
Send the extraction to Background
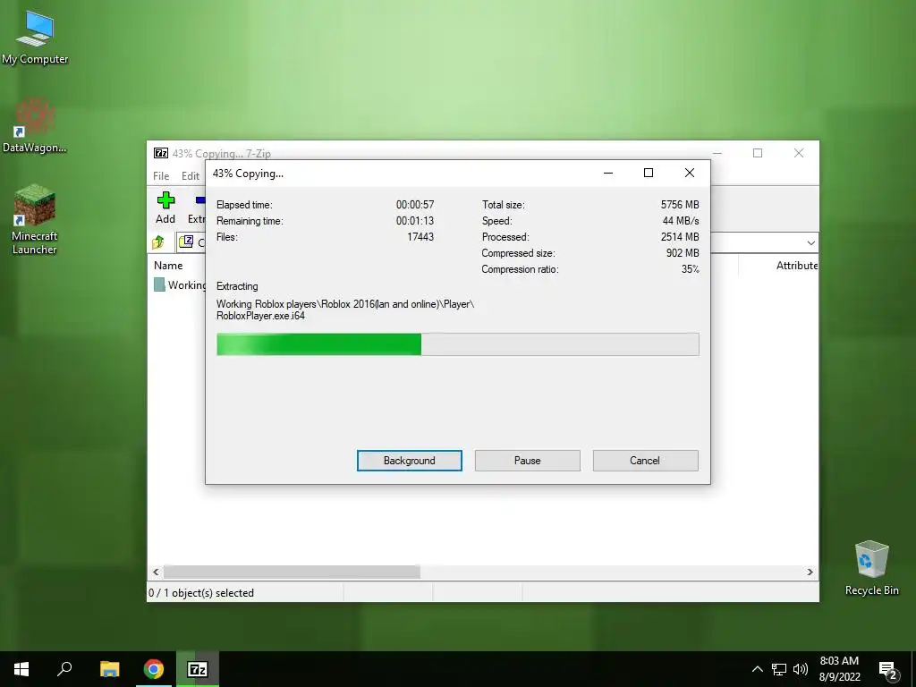pos(409,461)
